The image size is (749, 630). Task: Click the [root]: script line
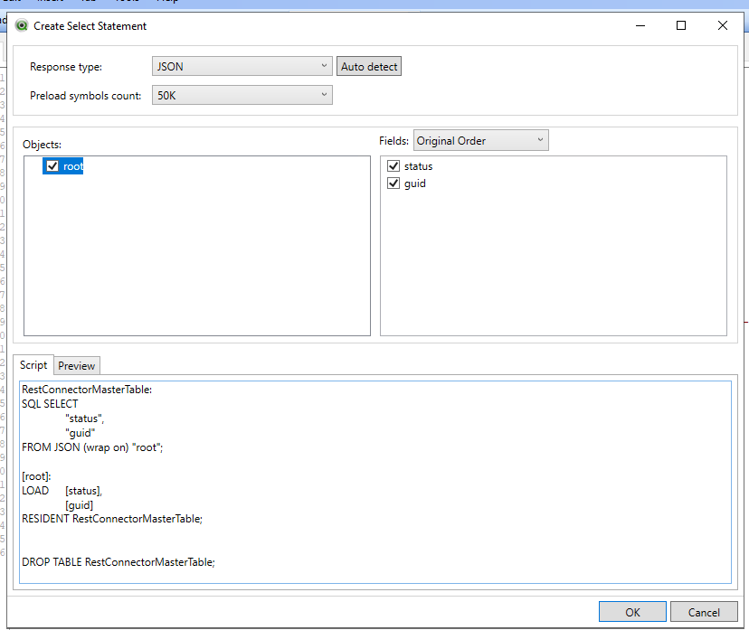click(36, 476)
